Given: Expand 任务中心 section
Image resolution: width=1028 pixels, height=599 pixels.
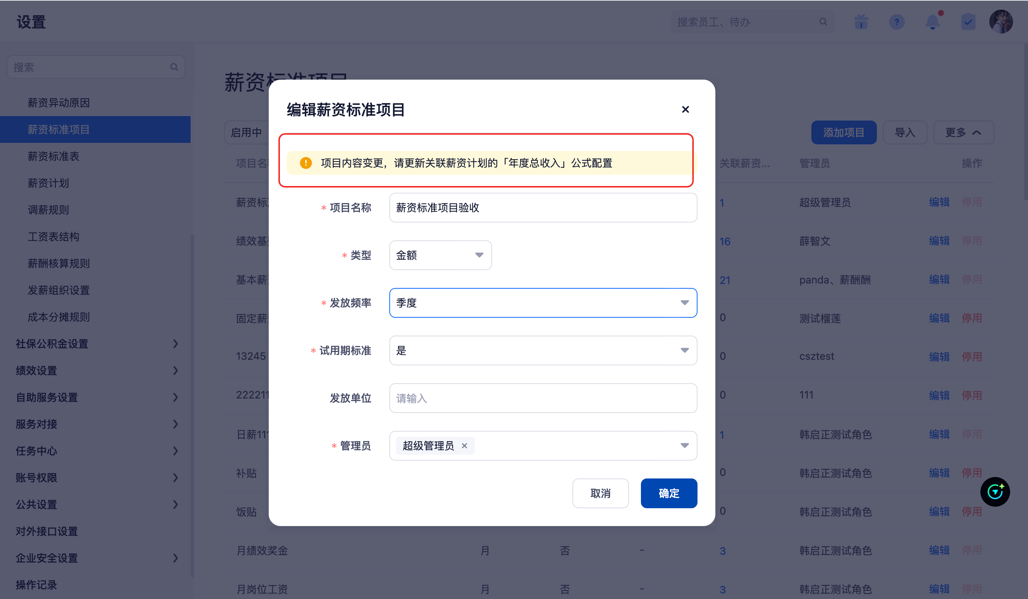Looking at the screenshot, I should (175, 451).
